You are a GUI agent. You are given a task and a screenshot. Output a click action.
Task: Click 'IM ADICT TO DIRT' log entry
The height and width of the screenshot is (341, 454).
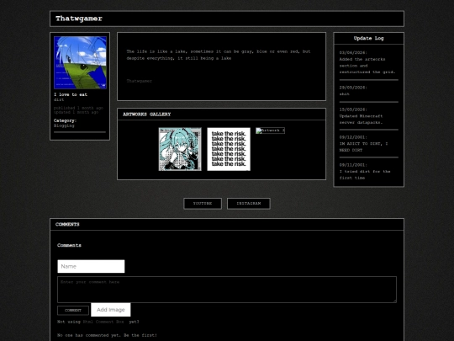pyautogui.click(x=363, y=147)
